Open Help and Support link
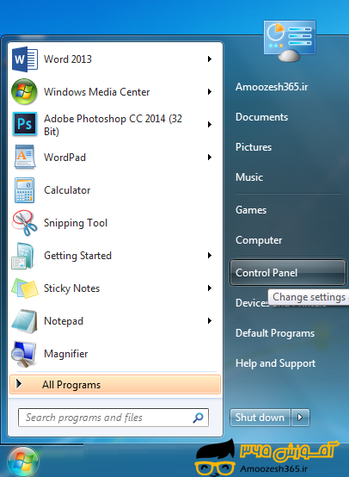Screen dimensions: 349x477 [x=275, y=363]
